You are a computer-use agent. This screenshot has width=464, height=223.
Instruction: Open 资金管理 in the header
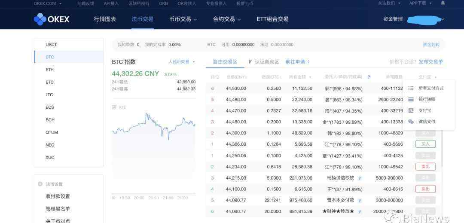(x=393, y=19)
